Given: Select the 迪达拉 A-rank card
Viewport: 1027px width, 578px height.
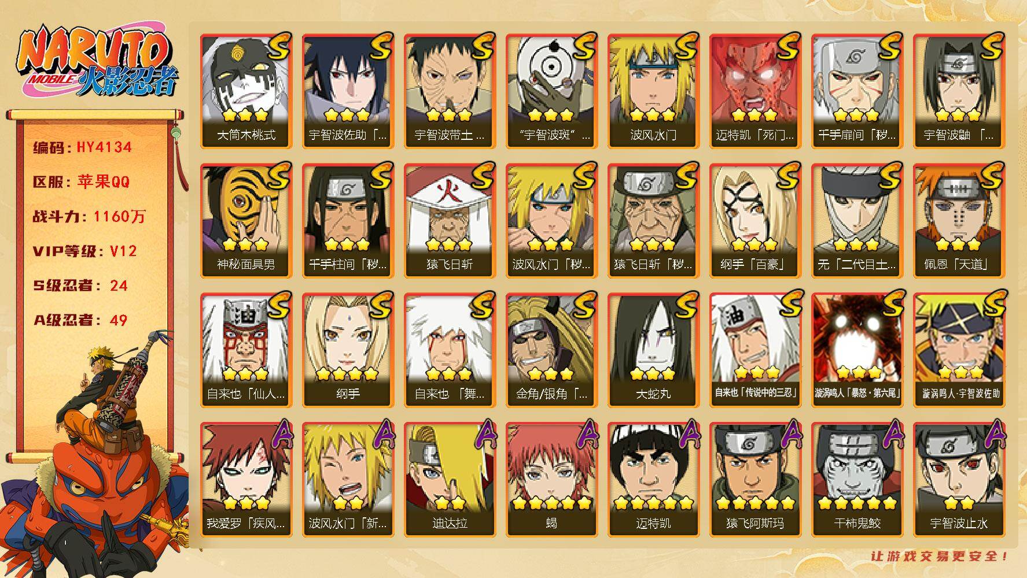Looking at the screenshot, I should 450,479.
